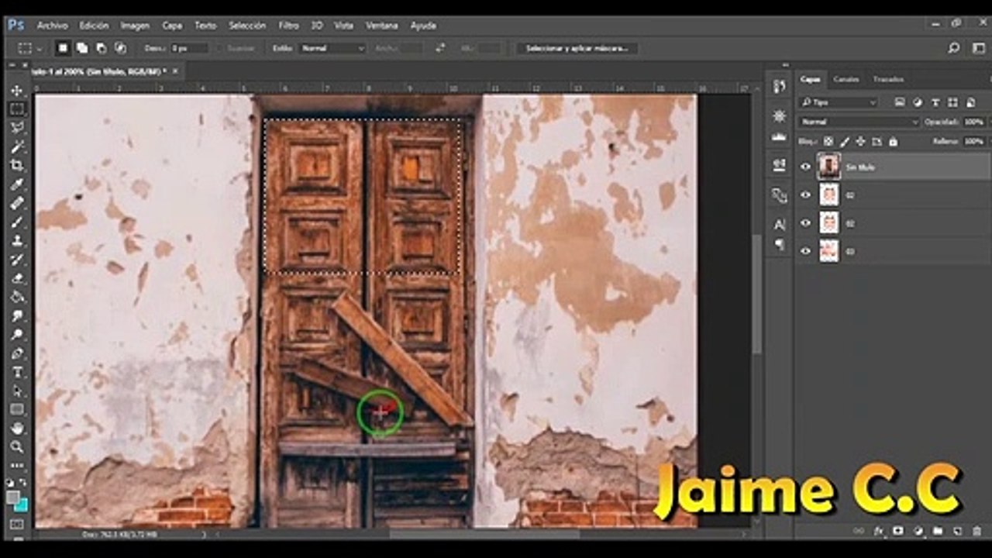Screen dimensions: 992x558
Task: Open the Adjustments panel icon
Action: tap(780, 115)
